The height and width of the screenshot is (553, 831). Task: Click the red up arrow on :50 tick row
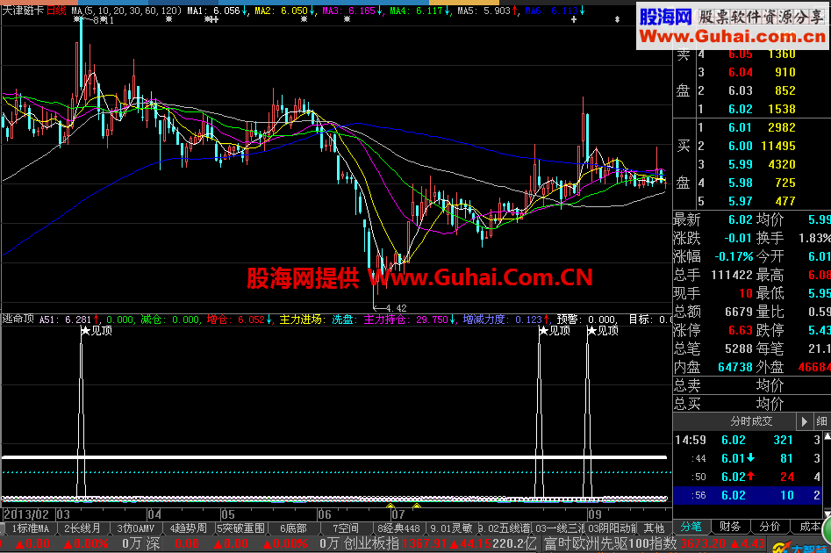[750, 476]
